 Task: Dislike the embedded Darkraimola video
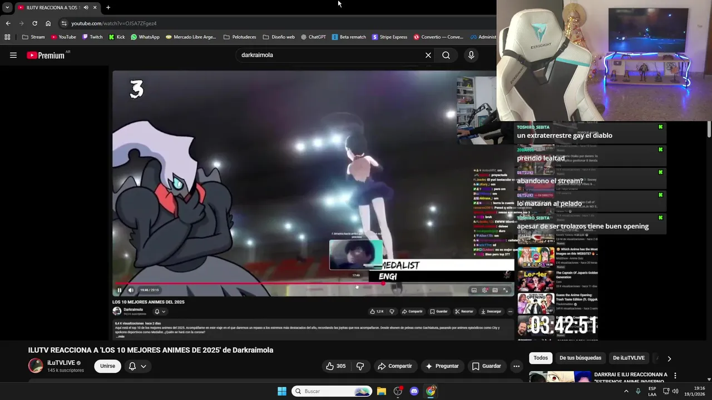(x=392, y=312)
